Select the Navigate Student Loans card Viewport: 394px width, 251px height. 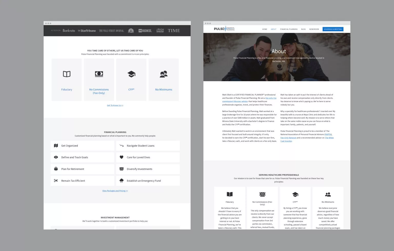[148, 145]
